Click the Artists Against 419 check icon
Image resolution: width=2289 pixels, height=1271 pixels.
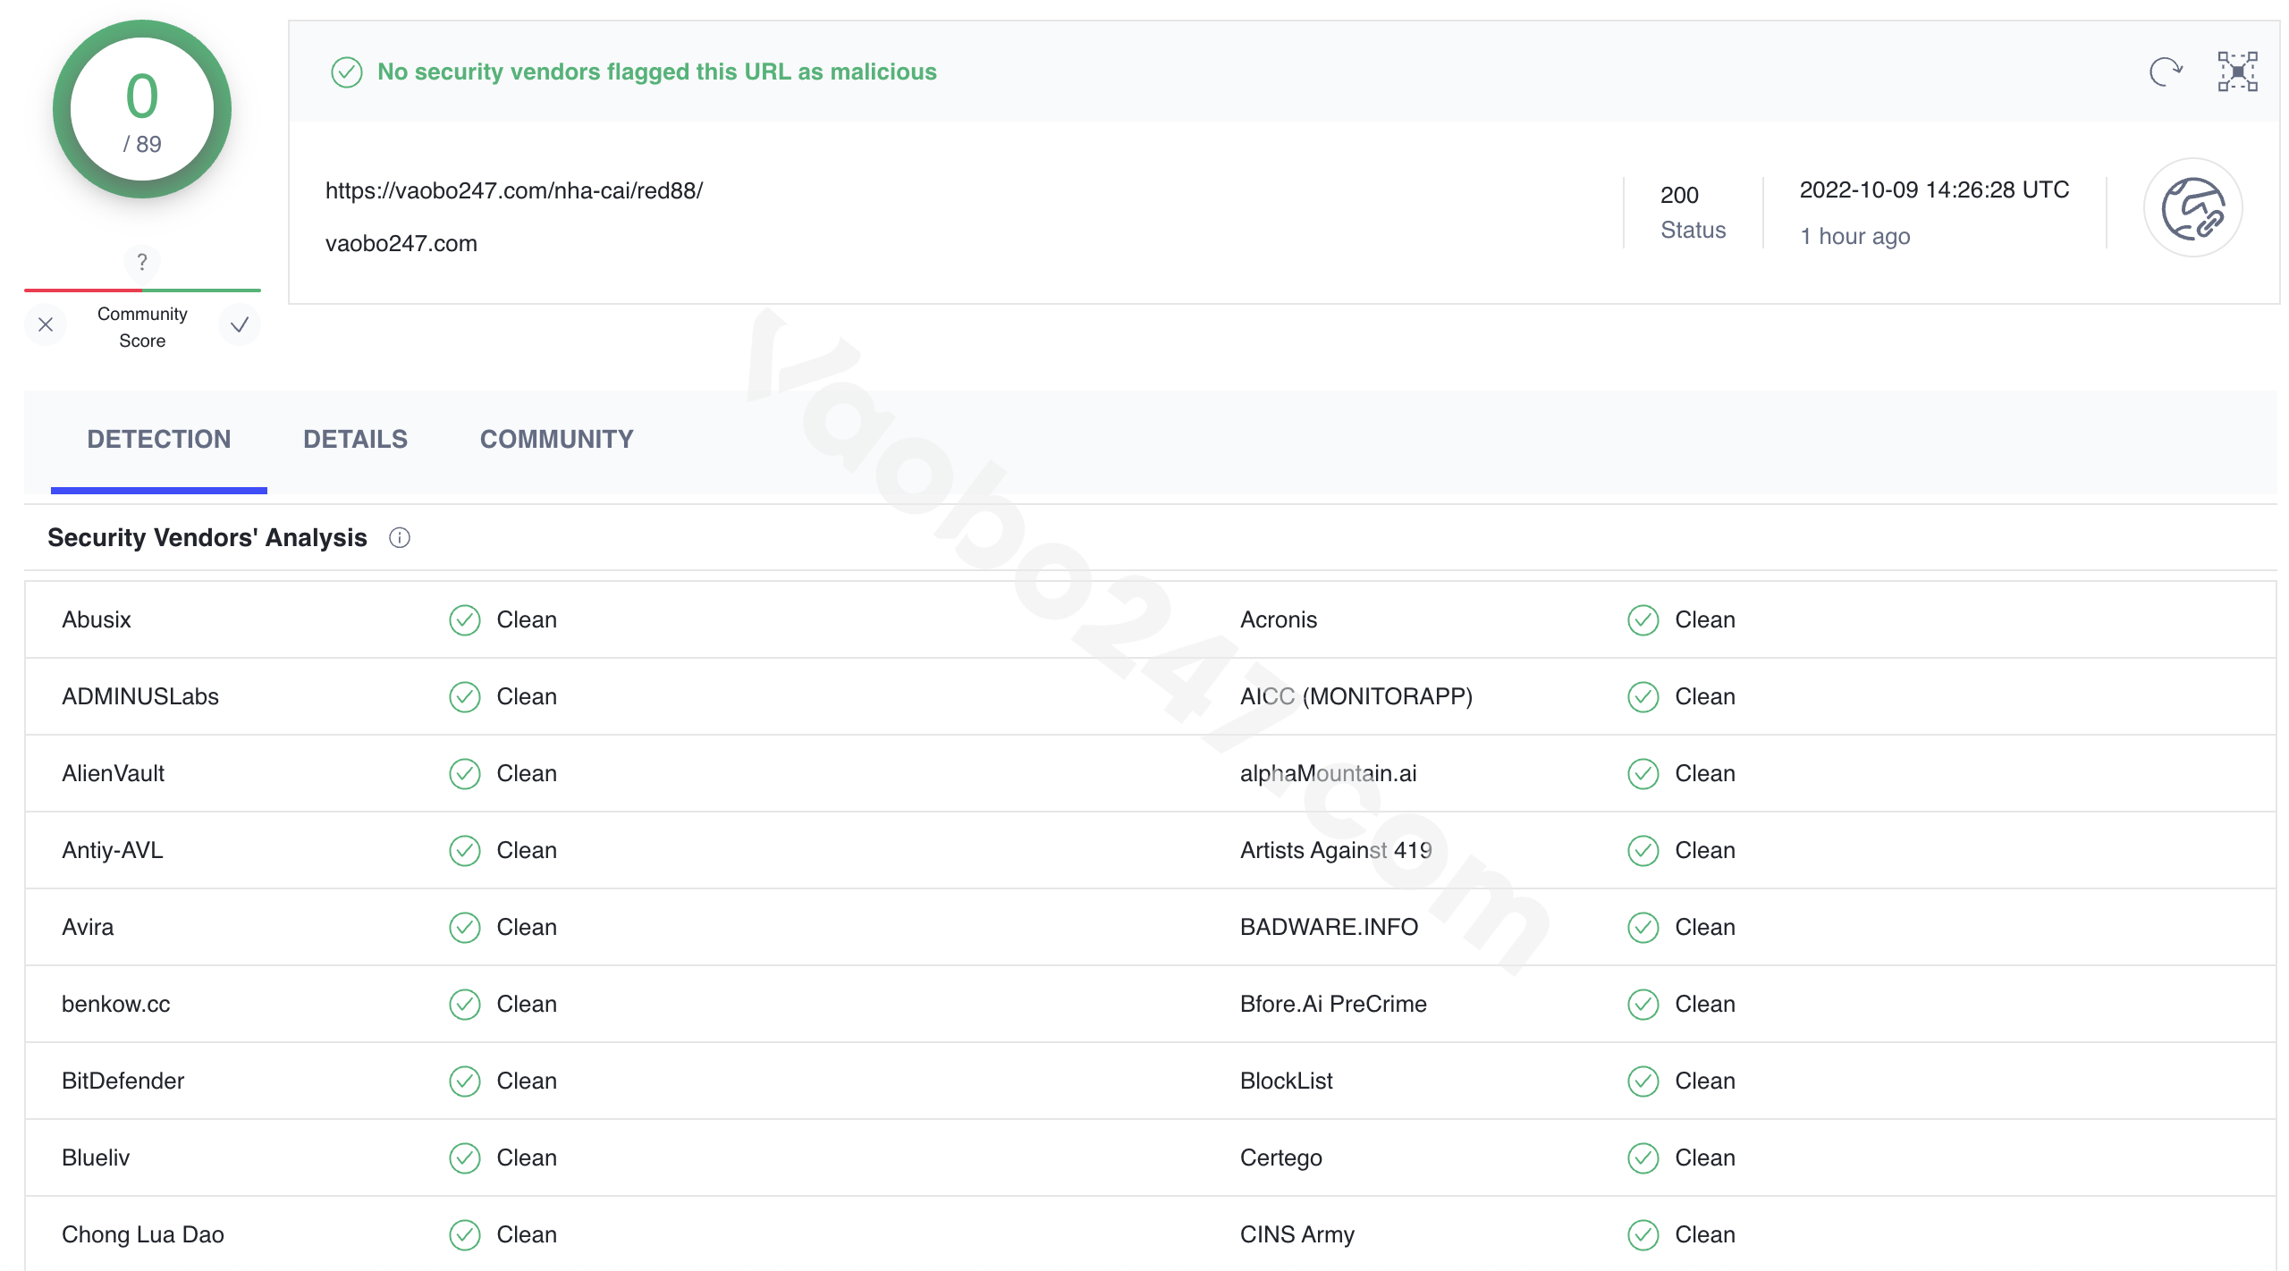(1643, 851)
